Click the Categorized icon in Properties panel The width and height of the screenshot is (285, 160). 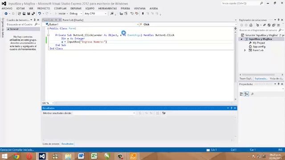click(x=241, y=94)
